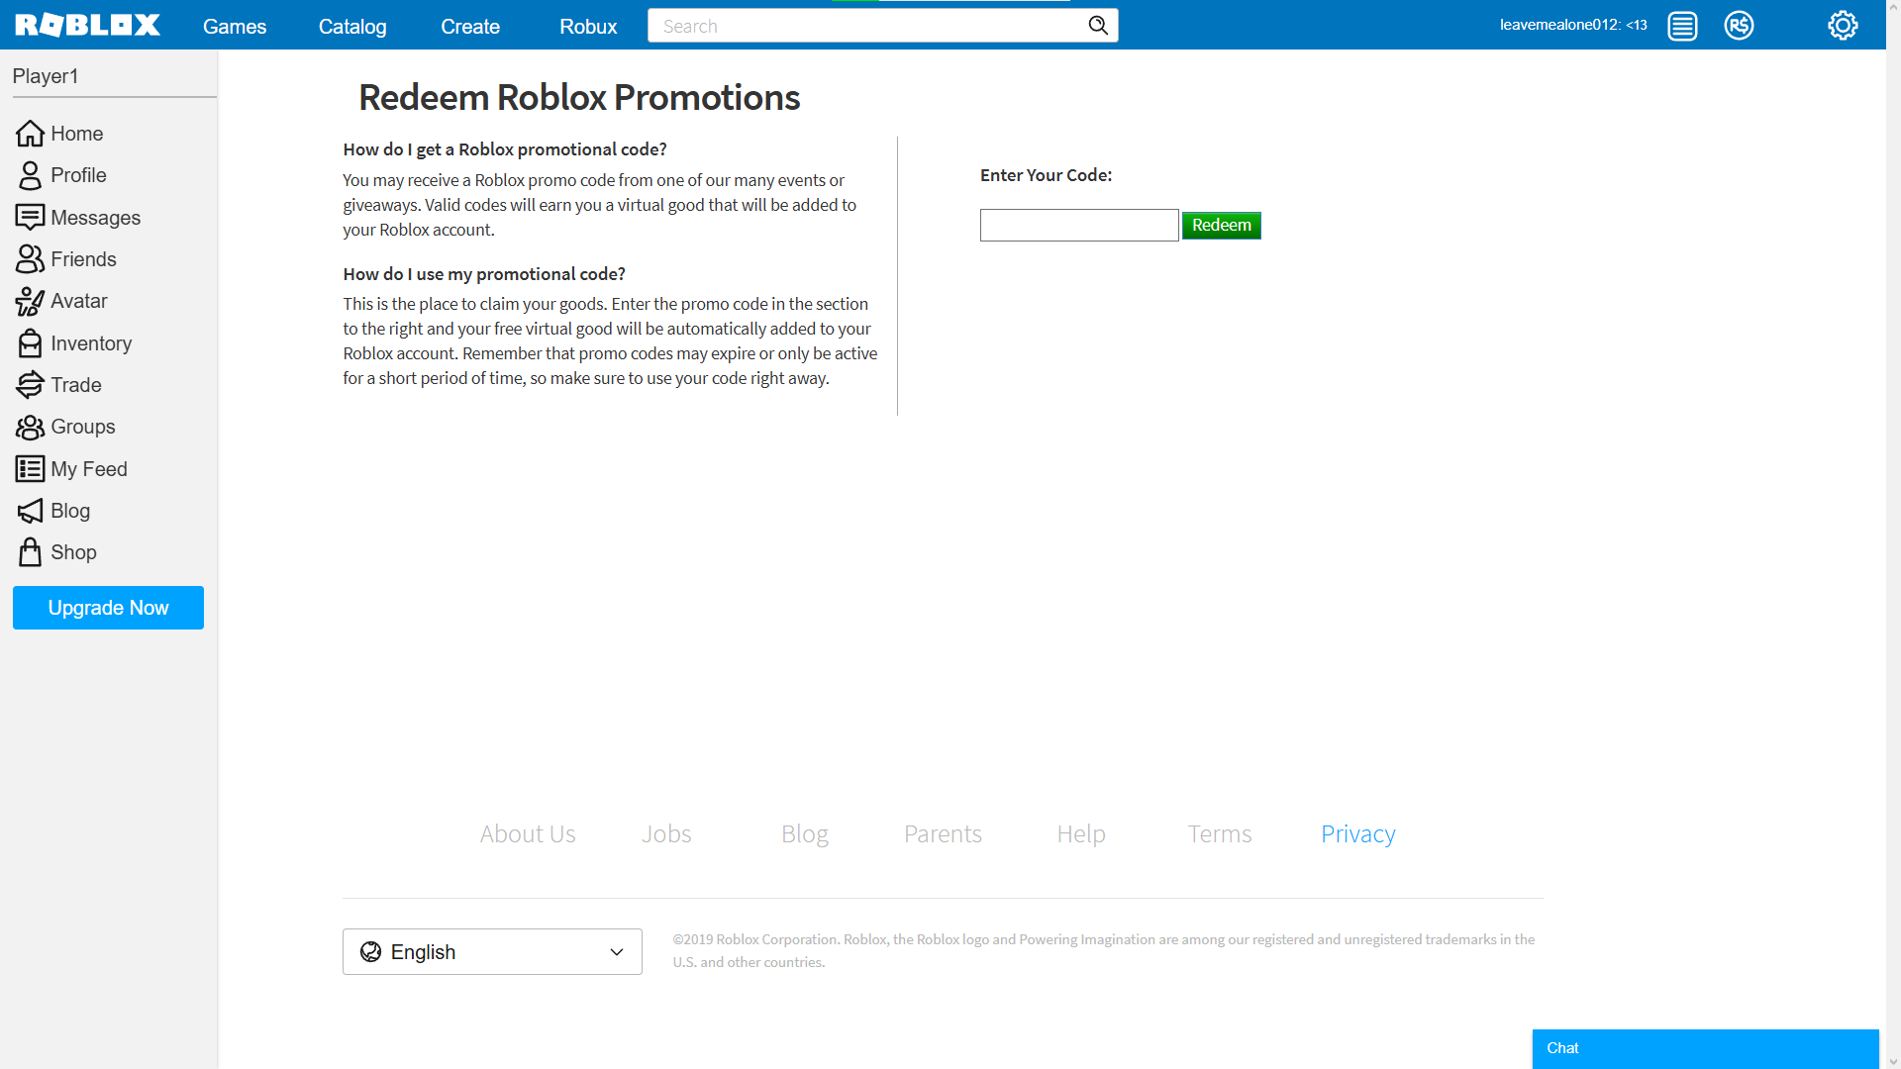Click the Home house icon in sidebar
Viewport: 1901px width, 1069px height.
tap(30, 134)
